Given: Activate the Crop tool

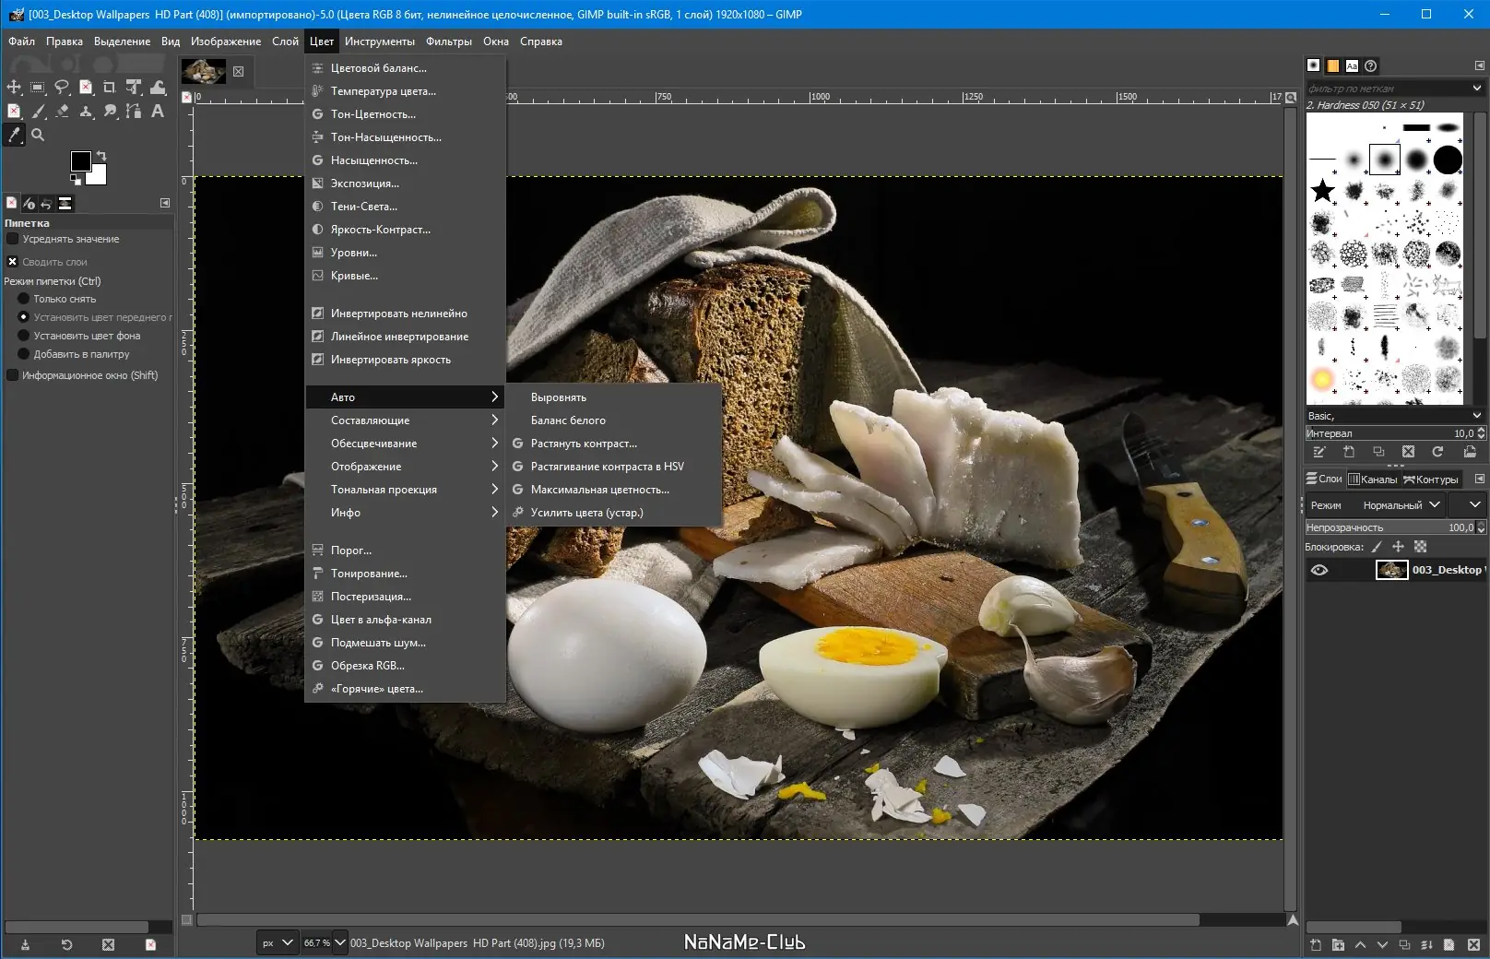Looking at the screenshot, I should pyautogui.click(x=110, y=87).
